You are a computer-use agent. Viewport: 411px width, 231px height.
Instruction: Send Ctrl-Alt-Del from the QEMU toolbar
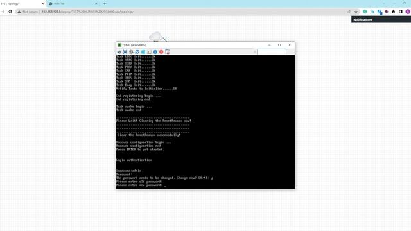[x=119, y=52]
